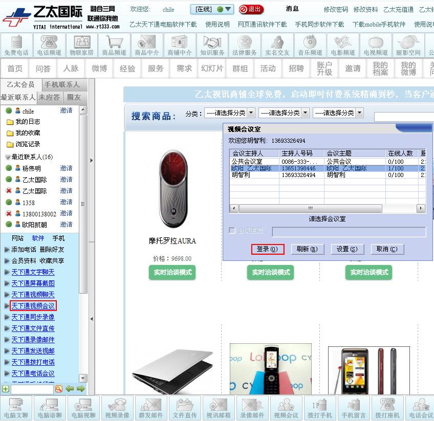Open the 免费电话 channel icon
The width and height of the screenshot is (434, 421).
[16, 45]
